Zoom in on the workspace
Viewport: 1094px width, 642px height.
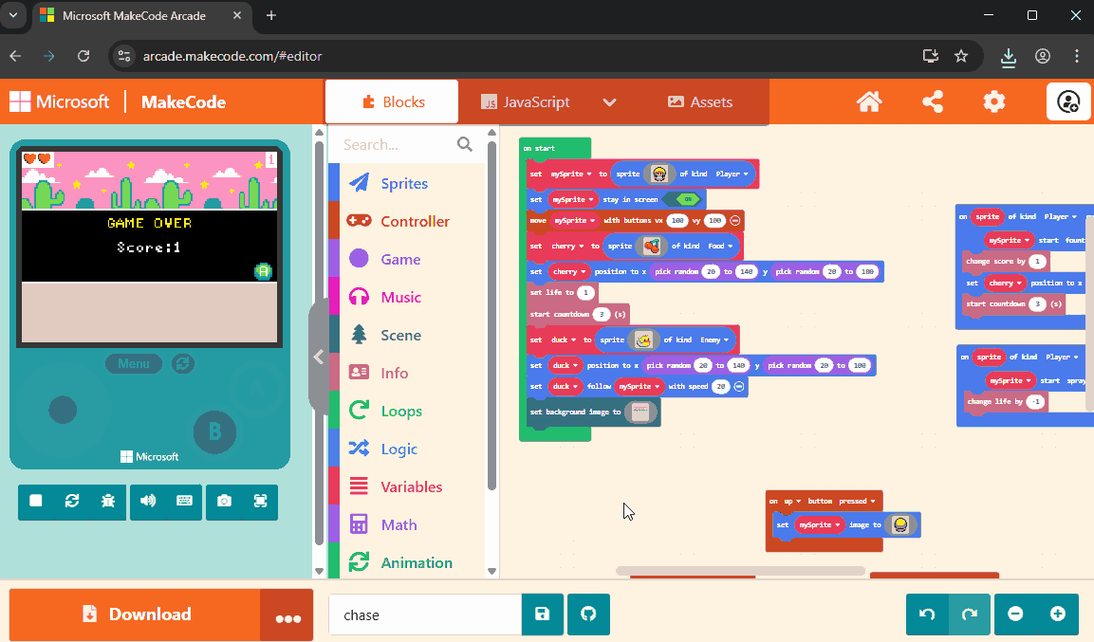click(1058, 614)
